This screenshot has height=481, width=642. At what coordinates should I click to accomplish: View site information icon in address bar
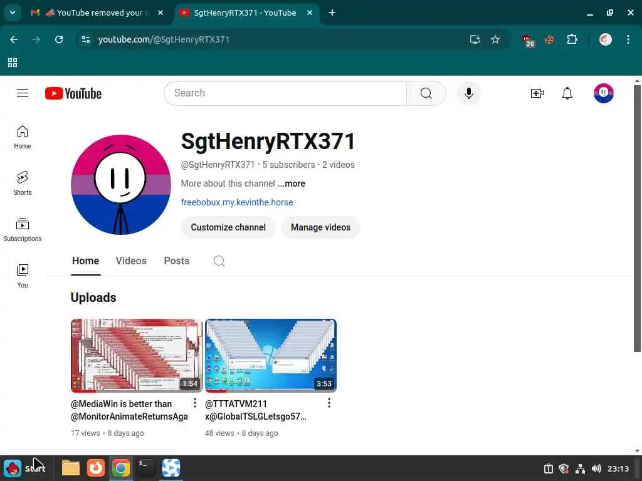point(85,39)
